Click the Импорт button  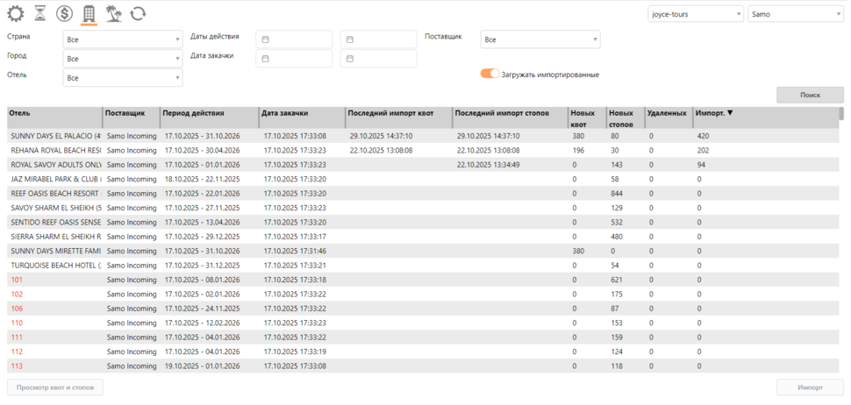pyautogui.click(x=810, y=387)
